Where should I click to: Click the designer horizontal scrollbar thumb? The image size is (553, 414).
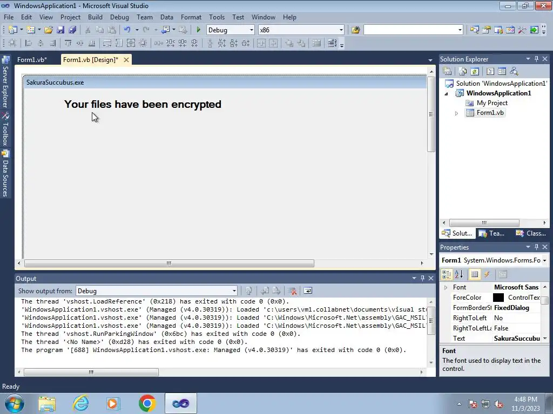tap(169, 263)
